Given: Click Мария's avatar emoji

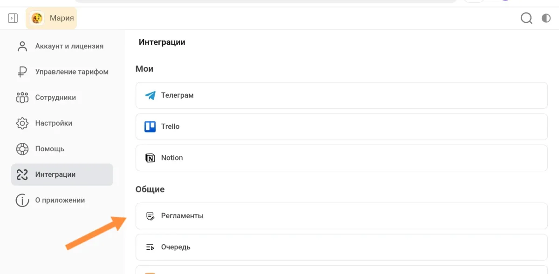Looking at the screenshot, I should click(x=37, y=18).
